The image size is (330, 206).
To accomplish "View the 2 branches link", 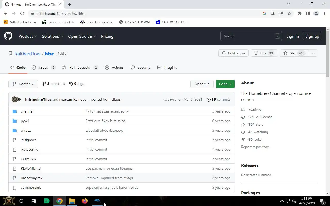I will click(x=54, y=84).
